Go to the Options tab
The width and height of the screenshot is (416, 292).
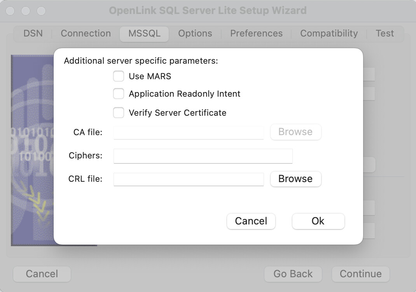coord(195,33)
